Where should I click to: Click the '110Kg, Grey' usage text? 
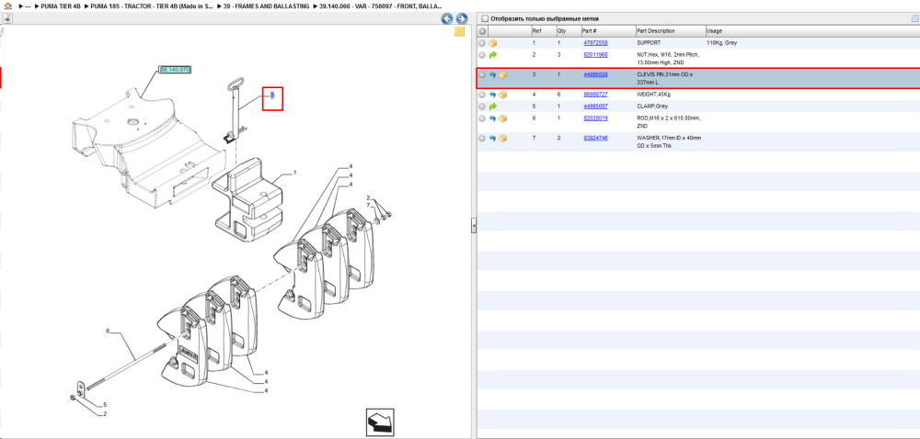722,43
